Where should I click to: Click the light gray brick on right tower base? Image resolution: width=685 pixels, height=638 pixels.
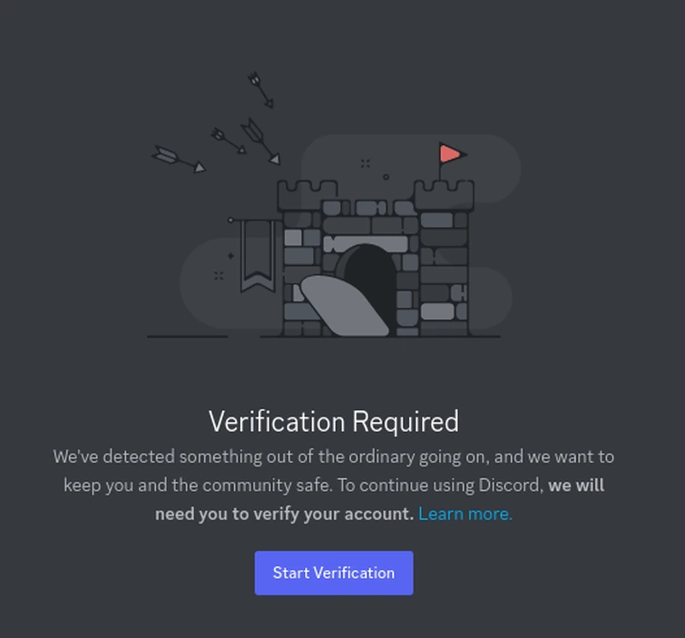pos(437,311)
